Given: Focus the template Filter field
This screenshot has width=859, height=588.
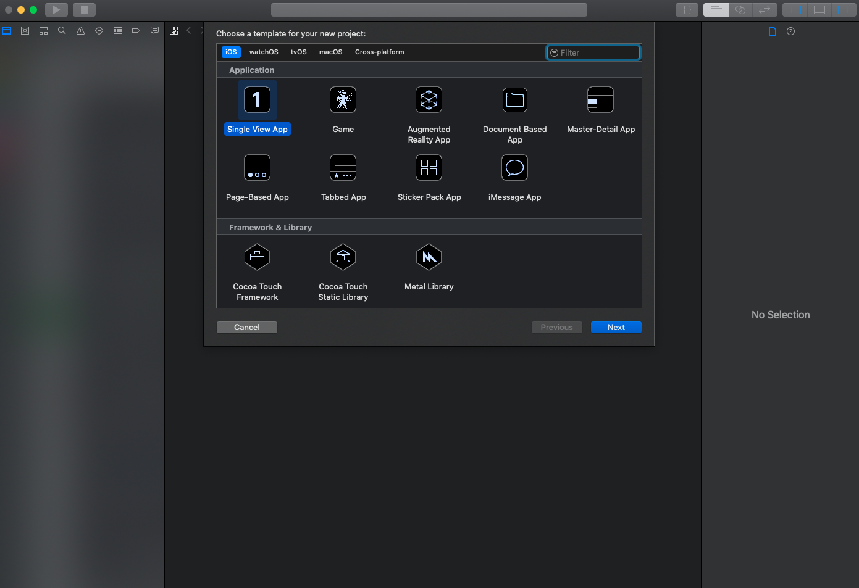Looking at the screenshot, I should (x=593, y=52).
